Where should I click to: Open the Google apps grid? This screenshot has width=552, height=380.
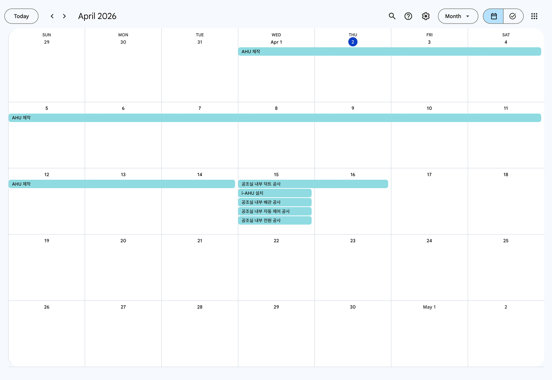pyautogui.click(x=534, y=16)
